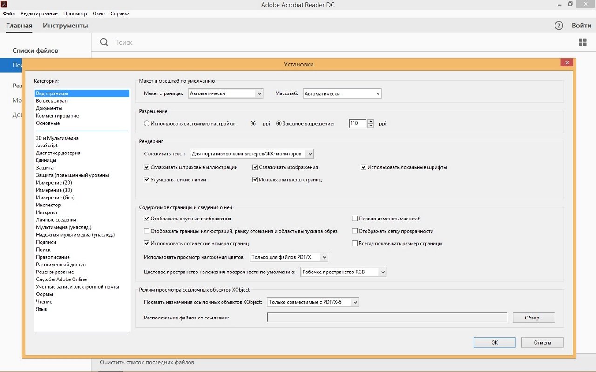Open Сглаживать текст dropdown list

[x=251, y=153]
